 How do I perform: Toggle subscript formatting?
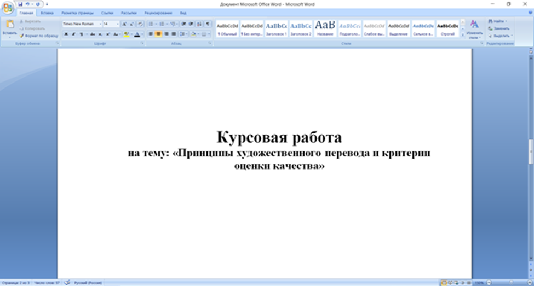point(100,34)
